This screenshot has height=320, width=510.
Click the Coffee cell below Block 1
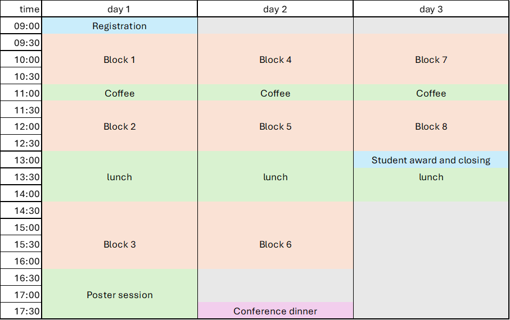click(x=120, y=93)
